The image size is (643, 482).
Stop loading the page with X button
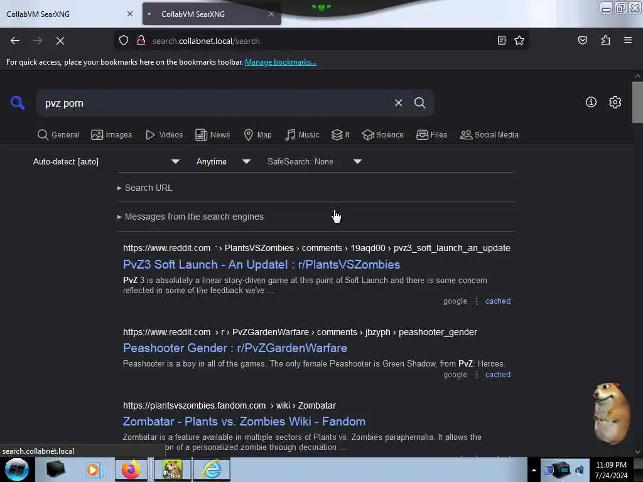60,41
